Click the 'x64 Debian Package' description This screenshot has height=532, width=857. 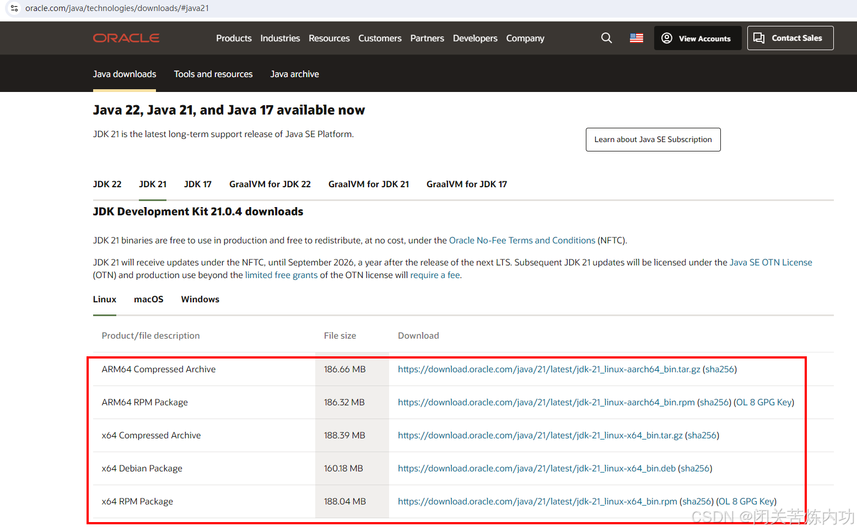click(x=142, y=468)
